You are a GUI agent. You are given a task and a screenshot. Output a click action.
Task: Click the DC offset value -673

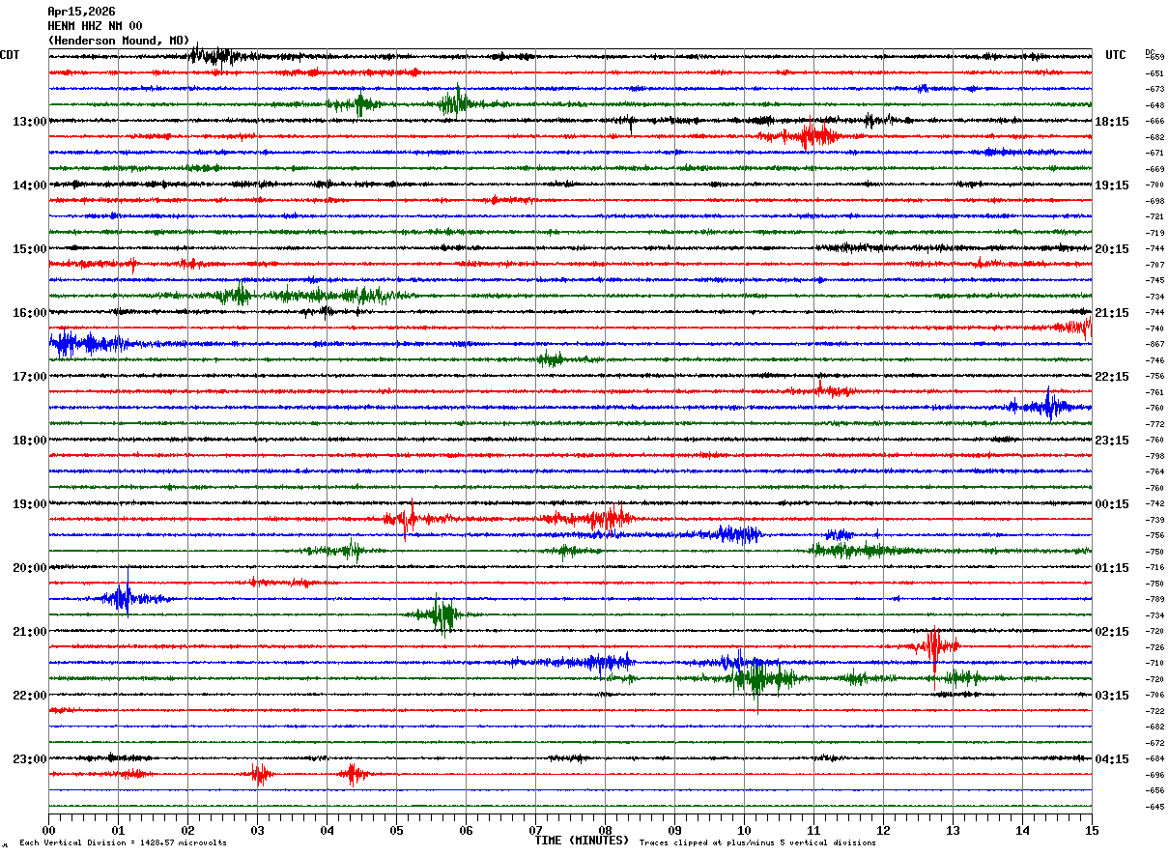point(1155,89)
